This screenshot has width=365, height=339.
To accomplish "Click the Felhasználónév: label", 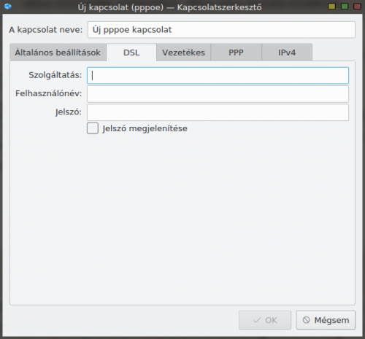I will point(49,93).
